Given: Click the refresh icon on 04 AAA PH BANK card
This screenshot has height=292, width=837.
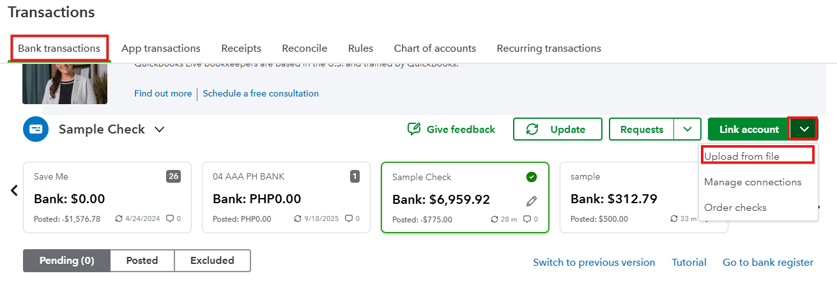Looking at the screenshot, I should pos(298,219).
